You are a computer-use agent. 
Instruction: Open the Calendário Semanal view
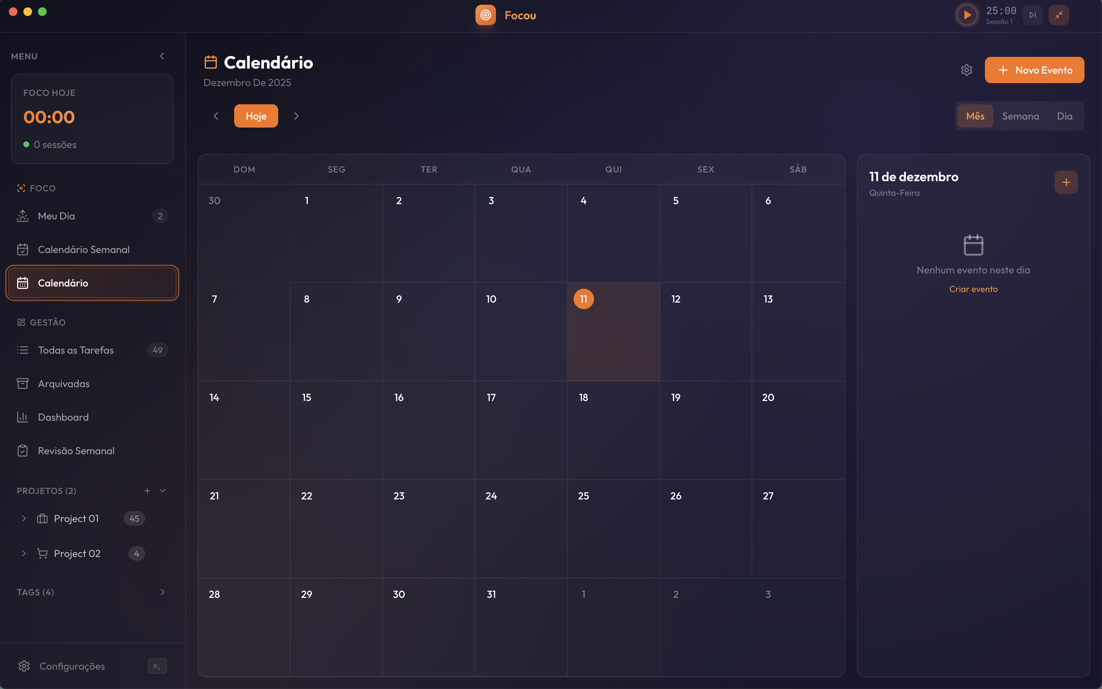[84, 249]
